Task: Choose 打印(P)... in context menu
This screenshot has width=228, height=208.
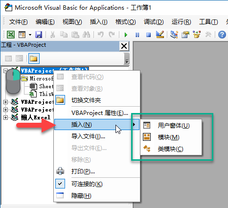Action: (x=97, y=171)
